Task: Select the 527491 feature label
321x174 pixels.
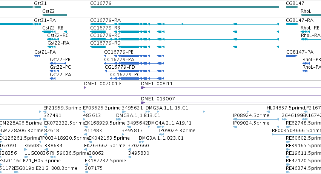Action: click(52, 115)
